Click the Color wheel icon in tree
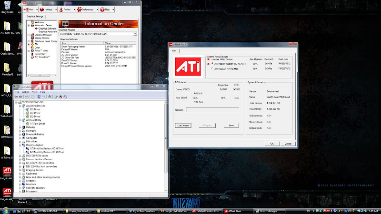Screen dimensions: 381x214 32,47
